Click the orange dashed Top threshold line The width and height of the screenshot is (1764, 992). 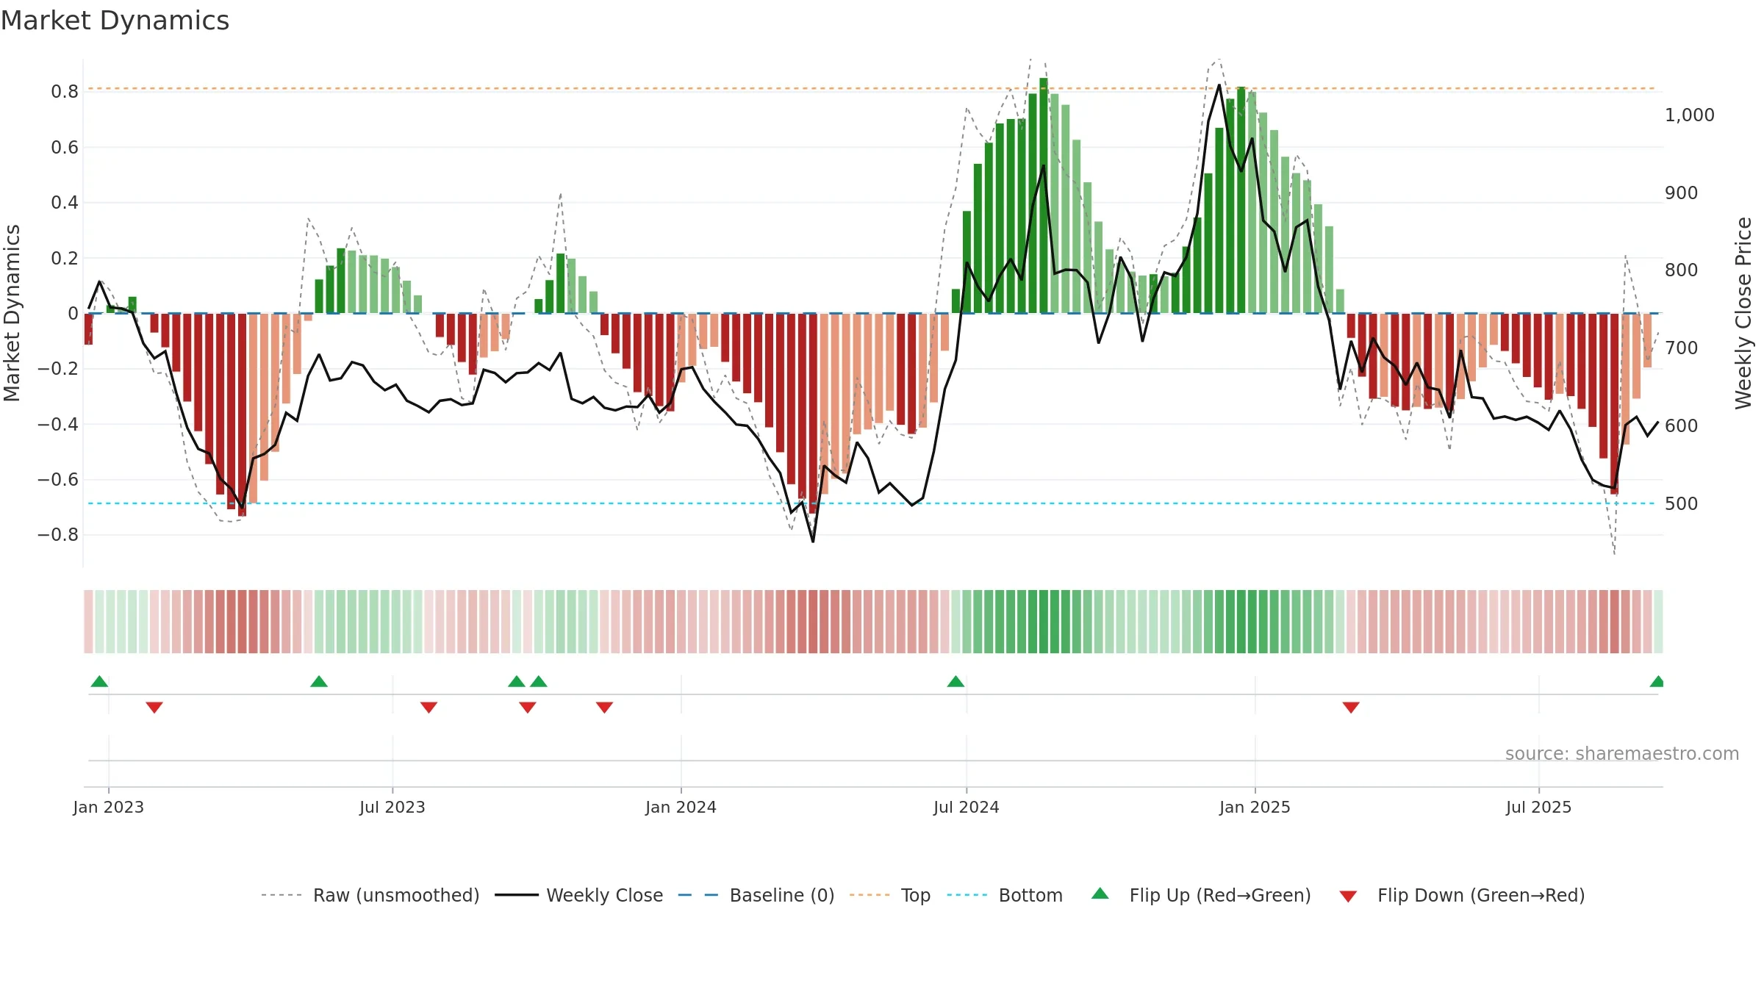coord(871,89)
